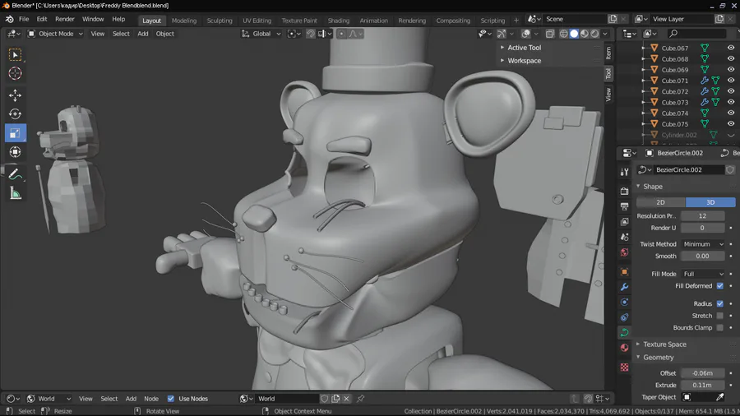
Task: Open the viewport Add menu button
Action: tap(142, 34)
